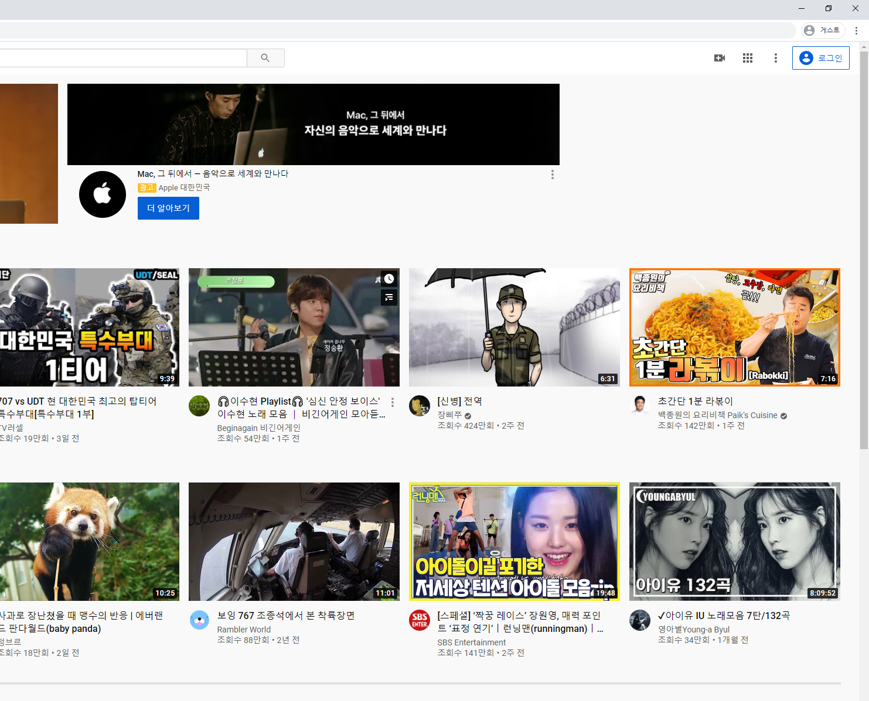Open the YouTube apps grid icon
Image resolution: width=869 pixels, height=701 pixels.
(x=748, y=58)
